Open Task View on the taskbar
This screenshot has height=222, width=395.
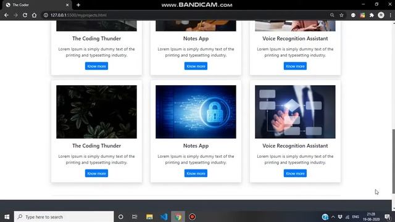[x=135, y=216]
